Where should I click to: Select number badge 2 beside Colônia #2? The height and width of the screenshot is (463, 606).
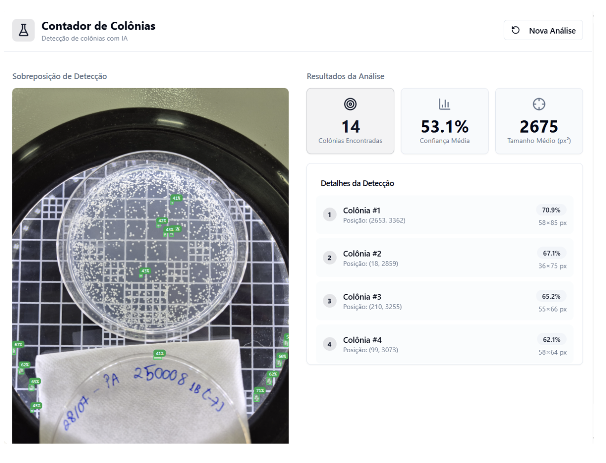click(330, 258)
